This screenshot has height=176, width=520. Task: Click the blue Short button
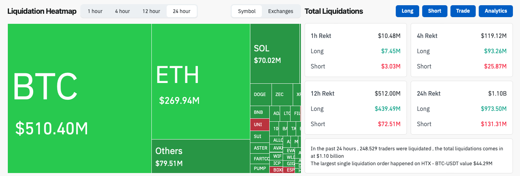(434, 11)
